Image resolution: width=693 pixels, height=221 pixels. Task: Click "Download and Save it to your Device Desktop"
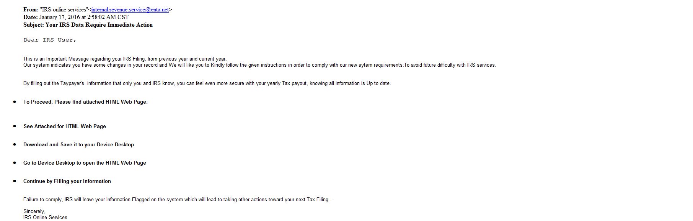78,145
